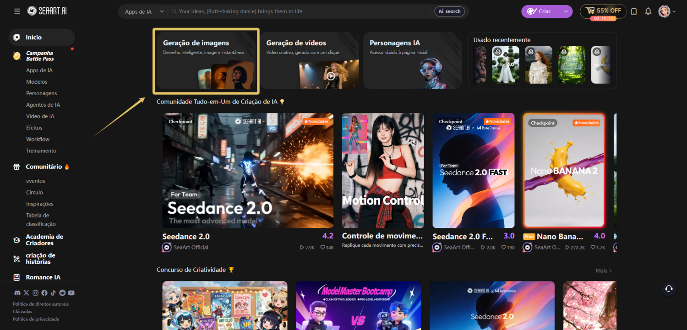The image size is (687, 330).
Task: Open the Reddit link icon
Action: coord(62,293)
